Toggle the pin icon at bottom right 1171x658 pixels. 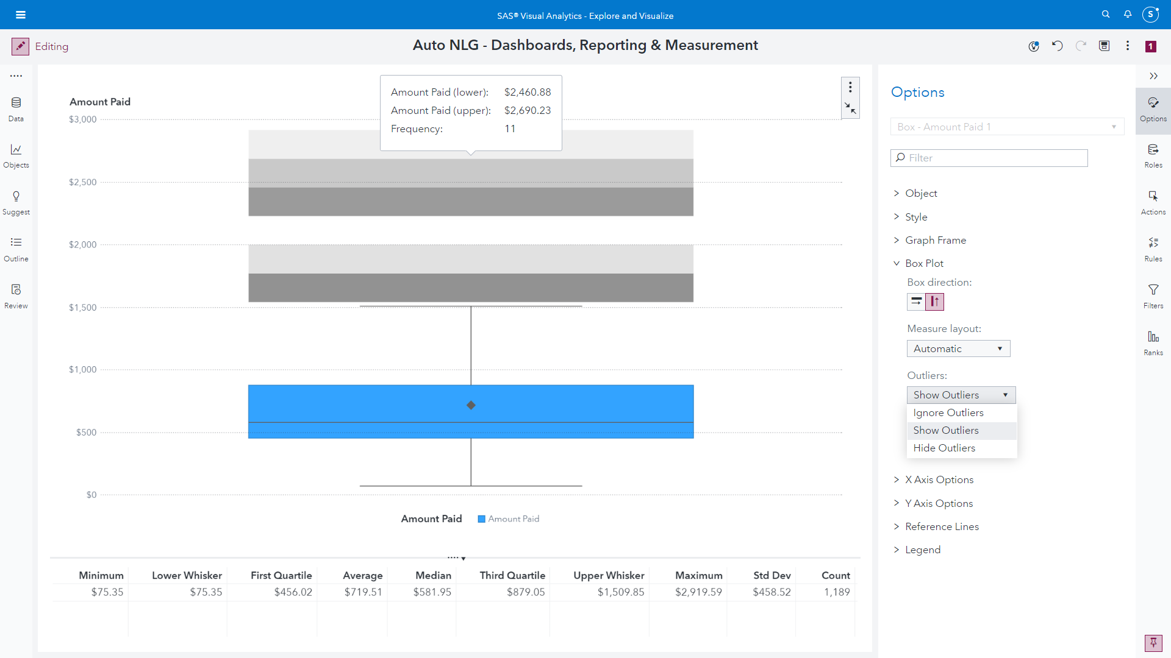pos(1153,642)
